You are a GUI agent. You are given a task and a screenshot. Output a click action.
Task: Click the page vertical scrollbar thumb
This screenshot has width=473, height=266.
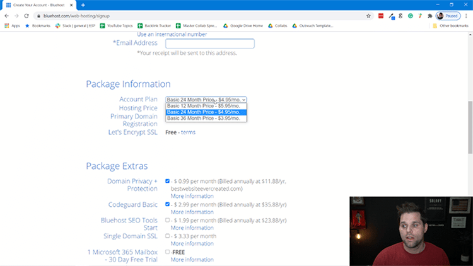[470, 126]
